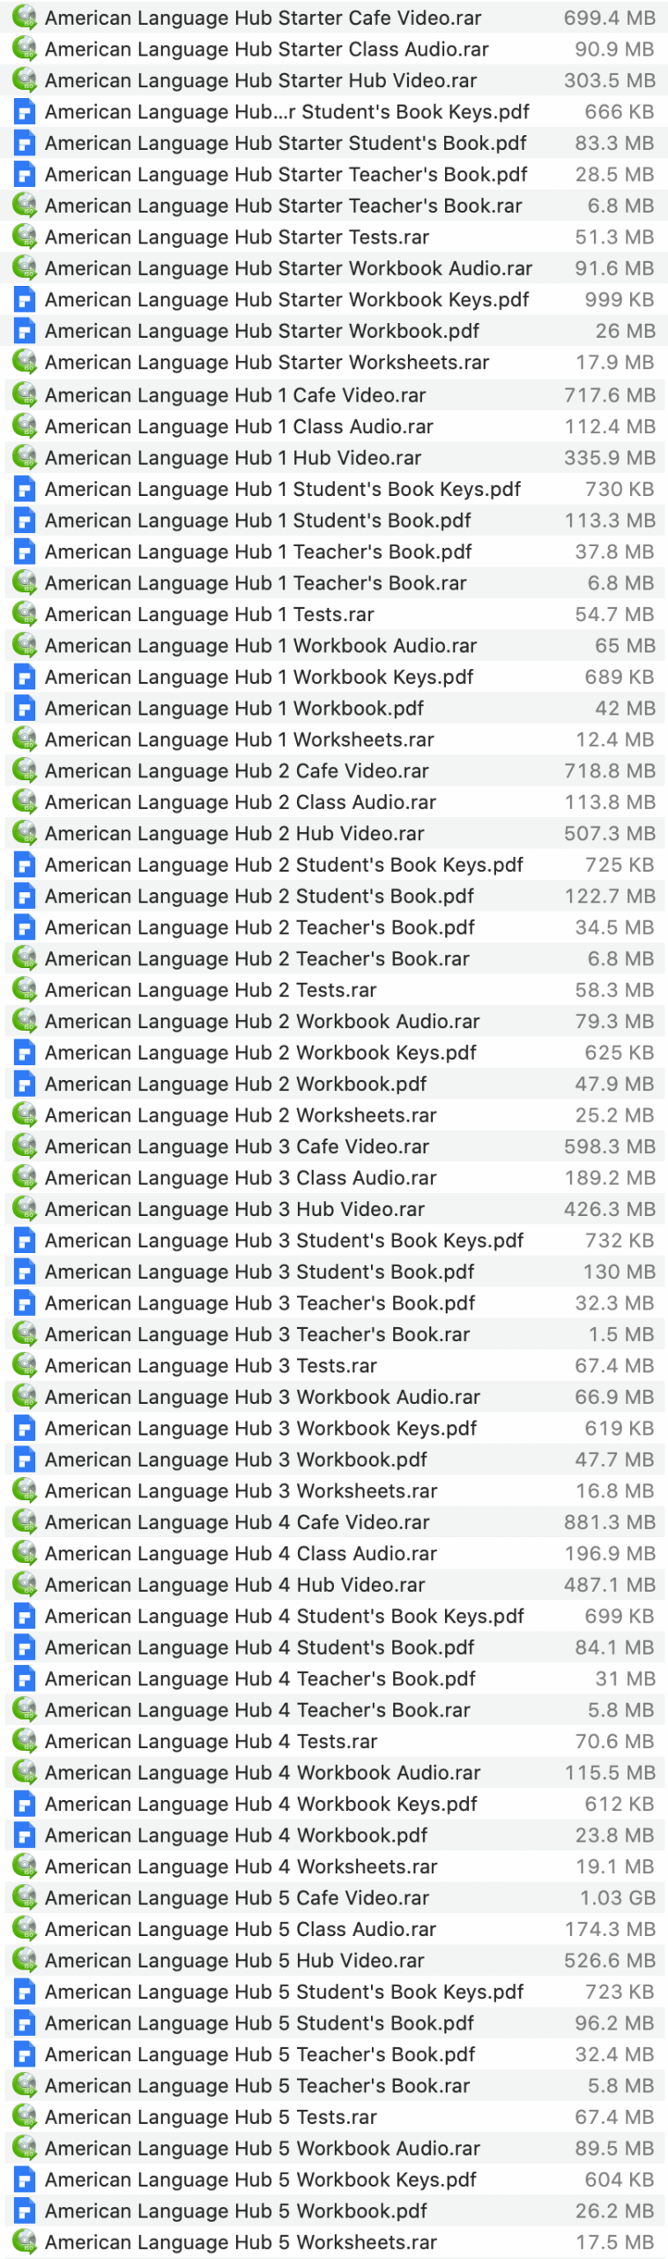Click the Hub 1 Tests.rar archive icon
The image size is (668, 2259).
tap(25, 613)
